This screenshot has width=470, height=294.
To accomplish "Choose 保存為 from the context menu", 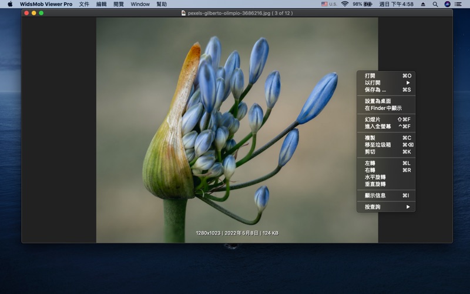I will [375, 90].
